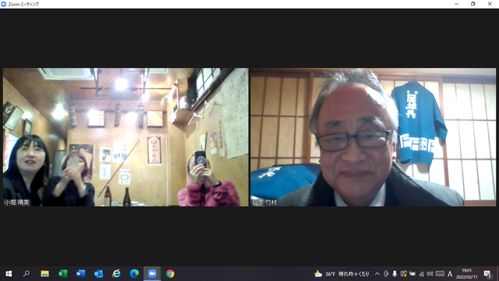Switch IME input mode indicator A

[450, 274]
